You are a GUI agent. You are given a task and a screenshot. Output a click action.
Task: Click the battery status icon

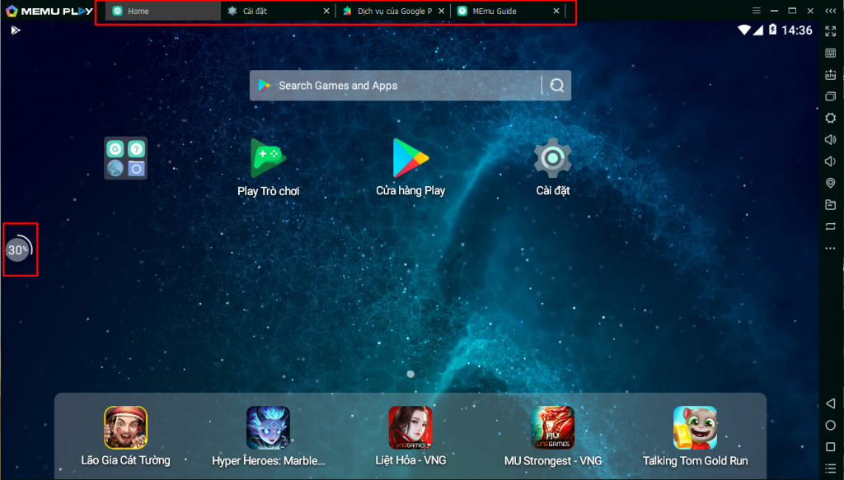click(x=773, y=30)
